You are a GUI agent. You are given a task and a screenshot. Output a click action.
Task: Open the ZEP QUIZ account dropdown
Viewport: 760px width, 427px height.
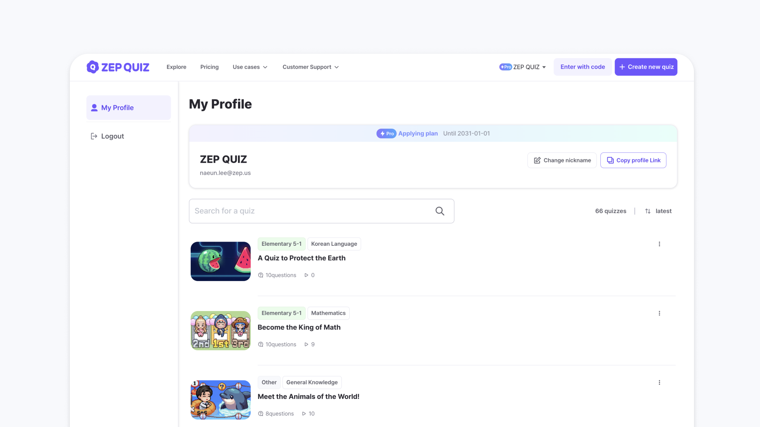pyautogui.click(x=522, y=67)
